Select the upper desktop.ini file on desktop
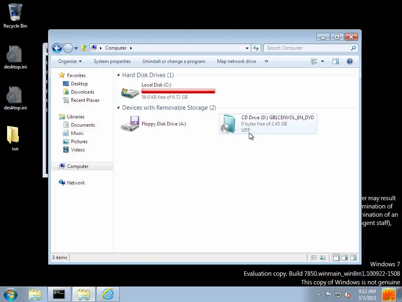402x302 pixels. [x=15, y=57]
